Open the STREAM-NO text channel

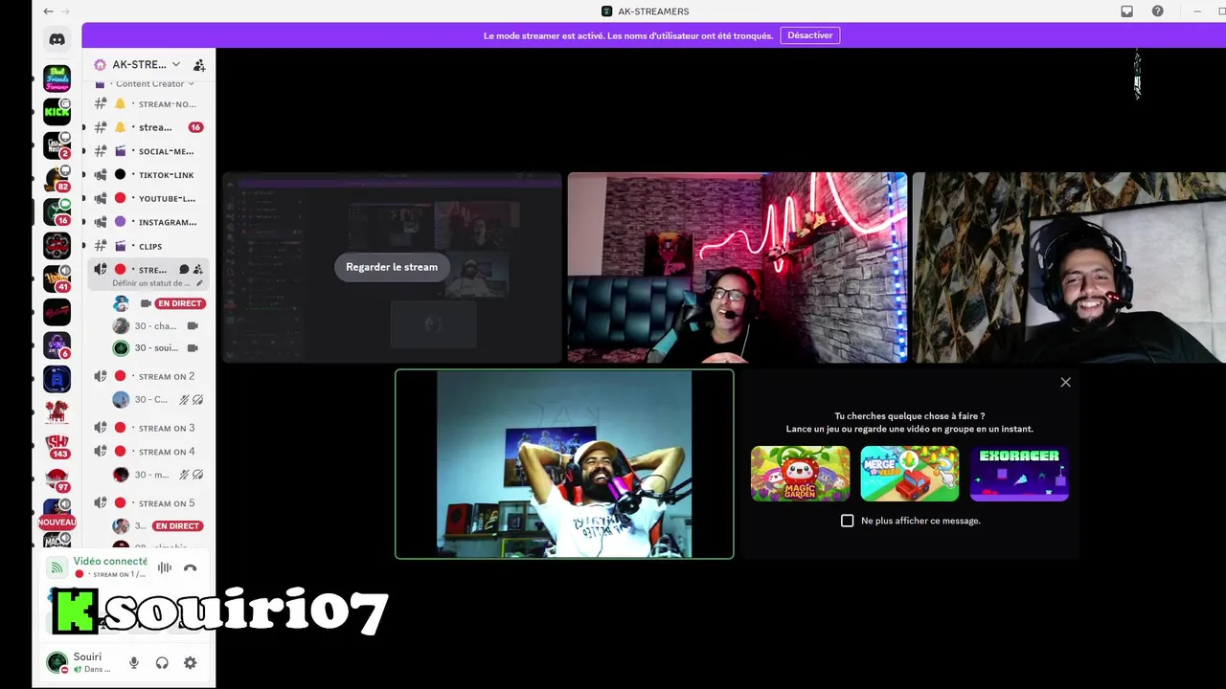148,104
